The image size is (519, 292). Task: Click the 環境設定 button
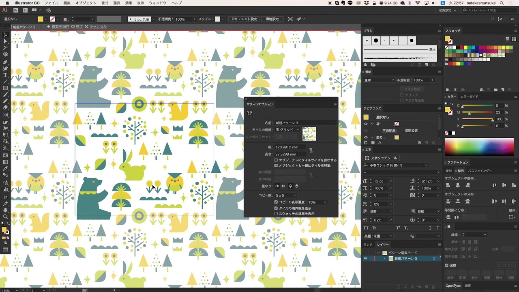click(x=272, y=19)
